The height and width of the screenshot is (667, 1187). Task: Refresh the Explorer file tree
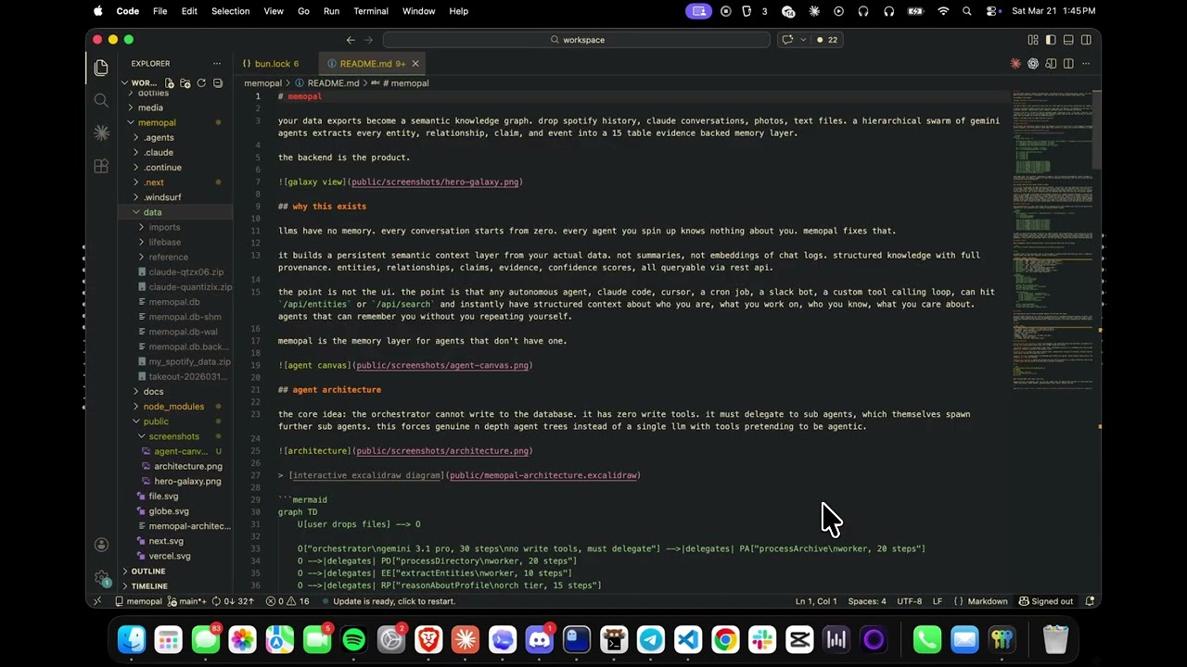point(201,83)
